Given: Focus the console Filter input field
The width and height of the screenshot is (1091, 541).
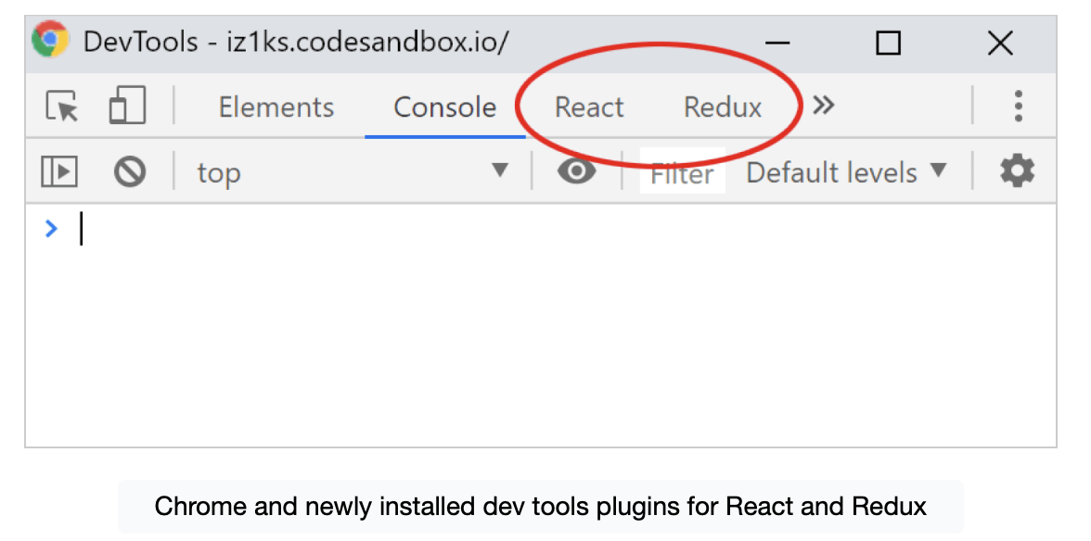Looking at the screenshot, I should tap(682, 172).
